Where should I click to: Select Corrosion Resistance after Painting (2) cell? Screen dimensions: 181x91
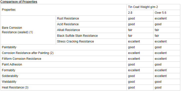click(x=64, y=53)
